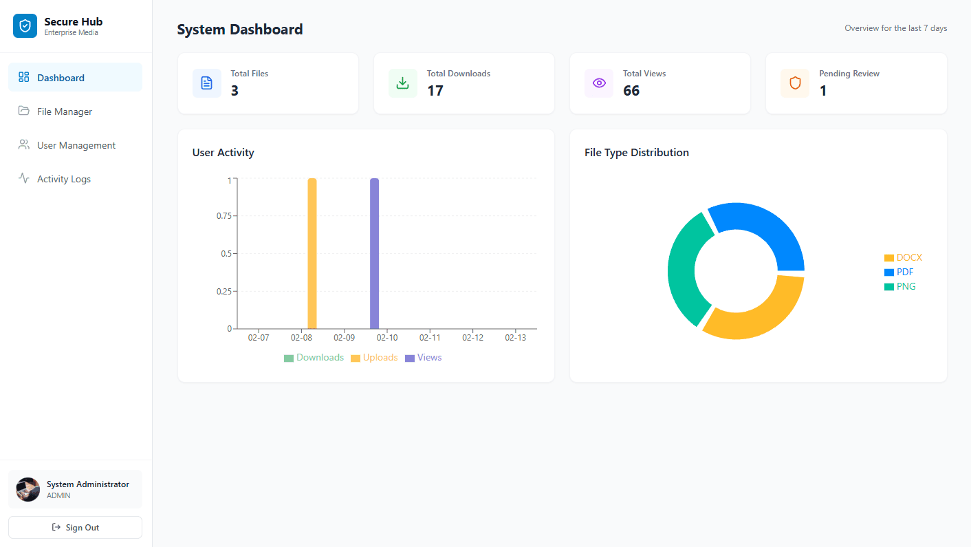971x547 pixels.
Task: Toggle the Downloads series in the legend
Action: tap(314, 357)
